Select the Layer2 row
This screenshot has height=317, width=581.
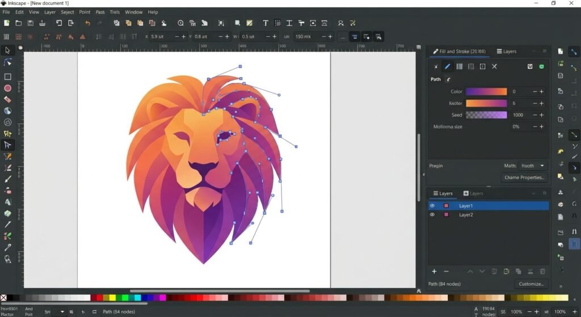pos(489,214)
